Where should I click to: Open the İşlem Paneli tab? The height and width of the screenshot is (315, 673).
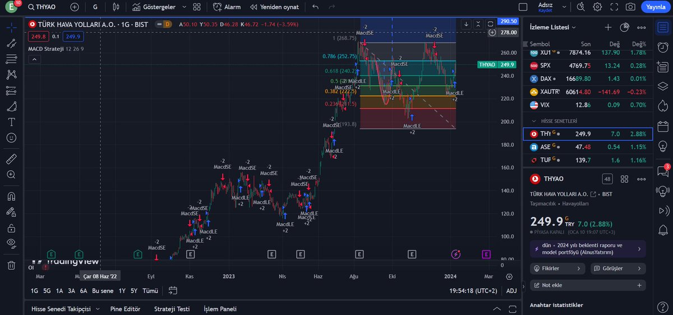click(220, 309)
